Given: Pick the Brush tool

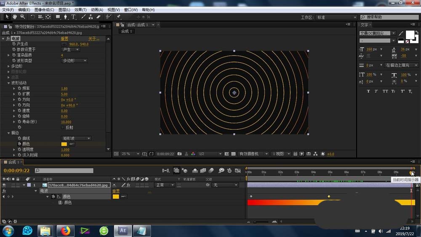Looking at the screenshot, I should pos(83,17).
